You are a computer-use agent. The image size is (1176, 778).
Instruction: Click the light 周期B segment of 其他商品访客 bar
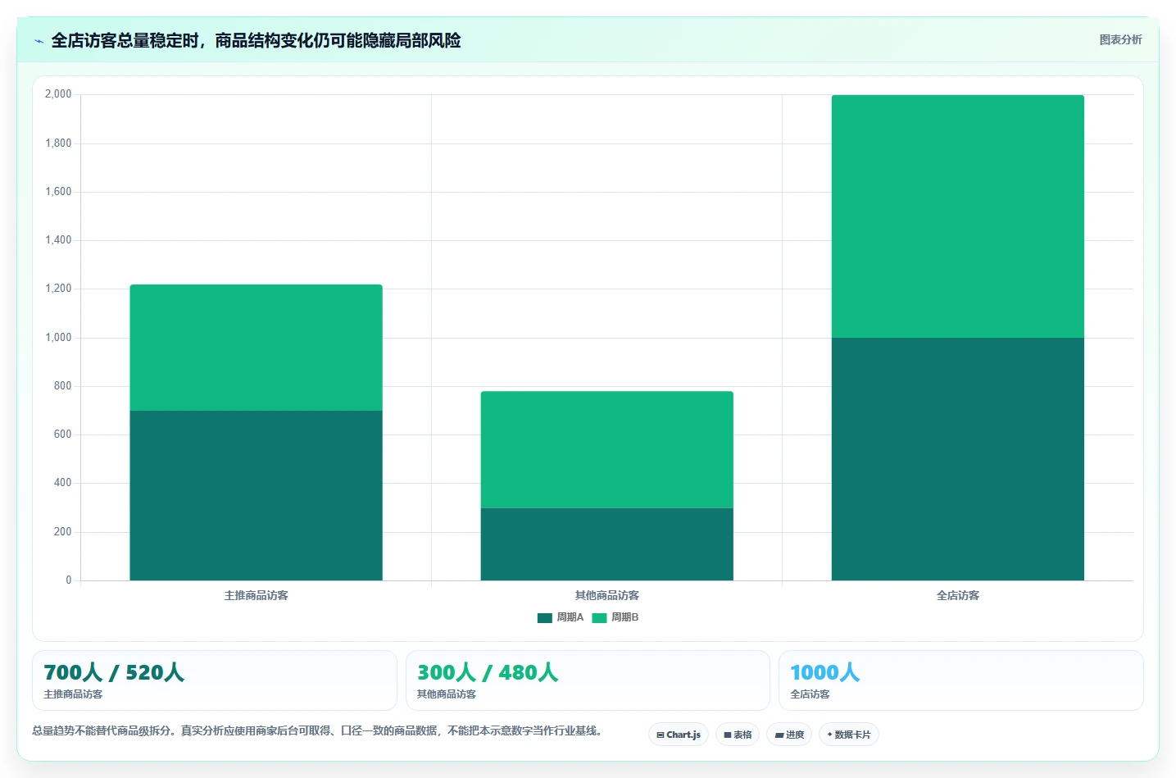pos(606,449)
